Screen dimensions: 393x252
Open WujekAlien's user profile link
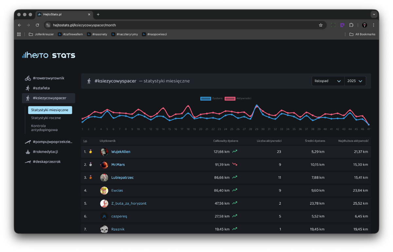[121, 152]
